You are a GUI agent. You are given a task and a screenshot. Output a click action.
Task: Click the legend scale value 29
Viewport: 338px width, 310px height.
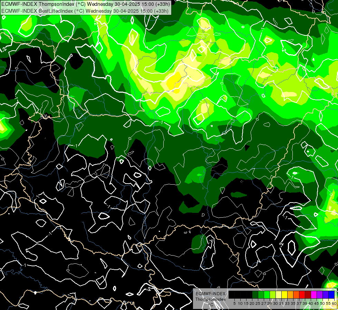click(270, 303)
